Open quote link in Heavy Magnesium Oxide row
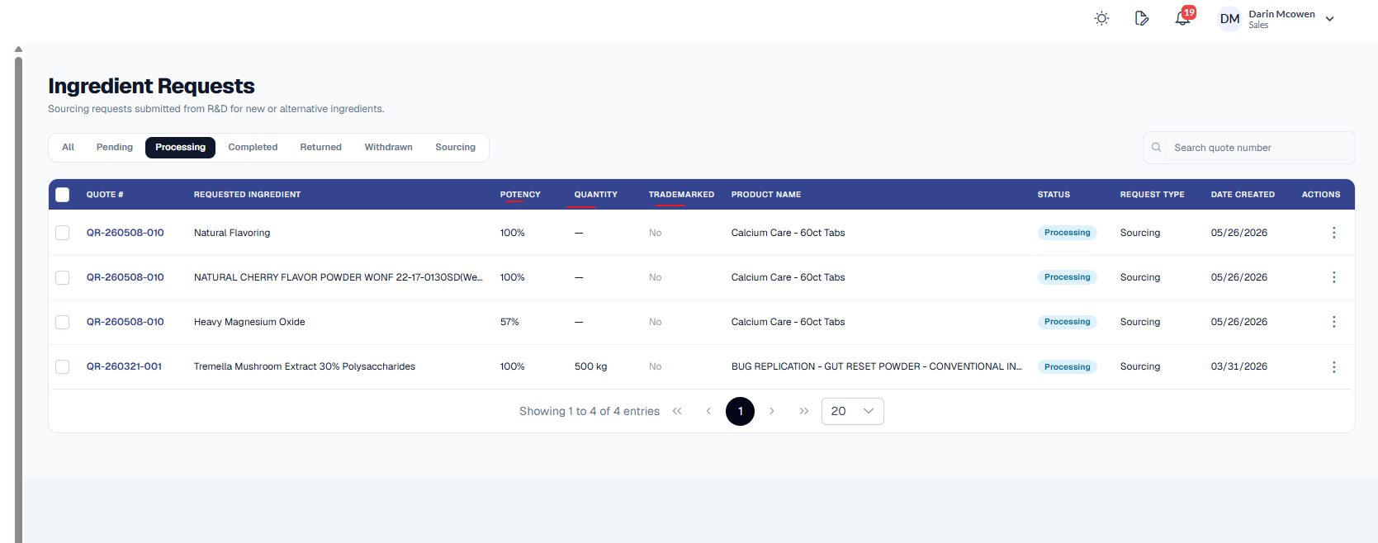 (125, 322)
